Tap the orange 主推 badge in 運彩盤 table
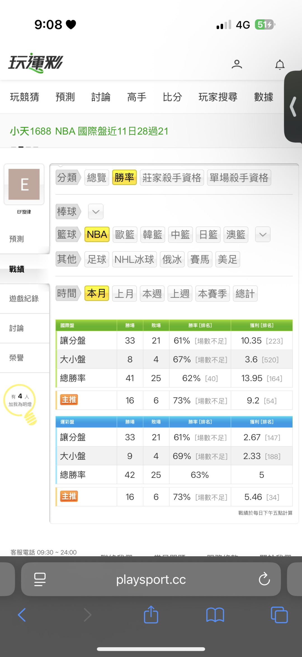 point(69,496)
